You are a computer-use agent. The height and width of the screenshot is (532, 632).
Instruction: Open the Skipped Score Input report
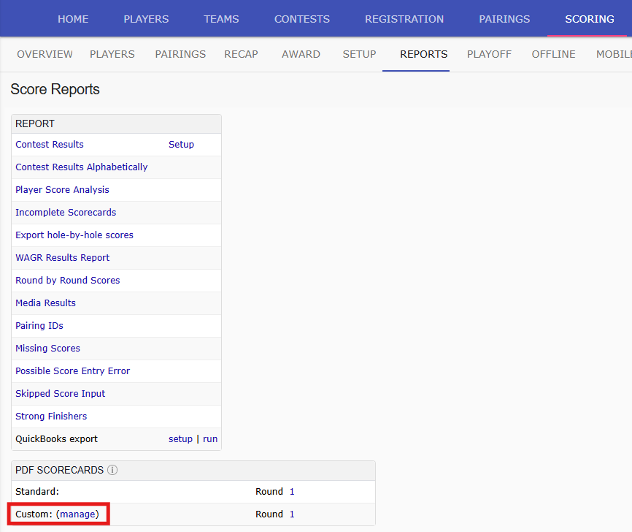(x=60, y=393)
